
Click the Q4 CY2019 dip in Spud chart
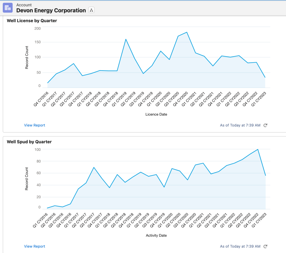(x=164, y=187)
